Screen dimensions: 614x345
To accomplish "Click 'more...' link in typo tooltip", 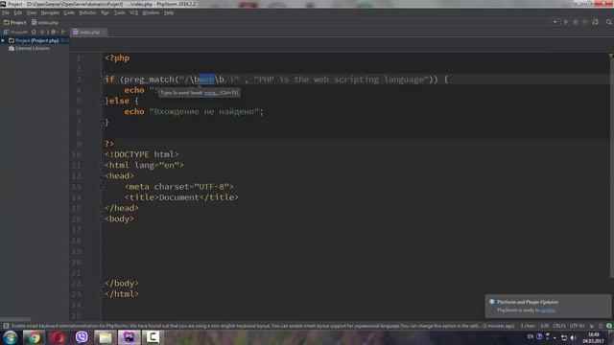I will pyautogui.click(x=211, y=93).
